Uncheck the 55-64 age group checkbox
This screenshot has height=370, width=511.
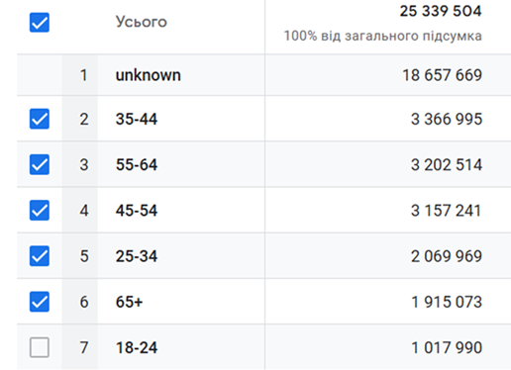tap(40, 164)
